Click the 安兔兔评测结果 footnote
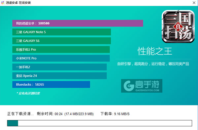 [x=28, y=93]
